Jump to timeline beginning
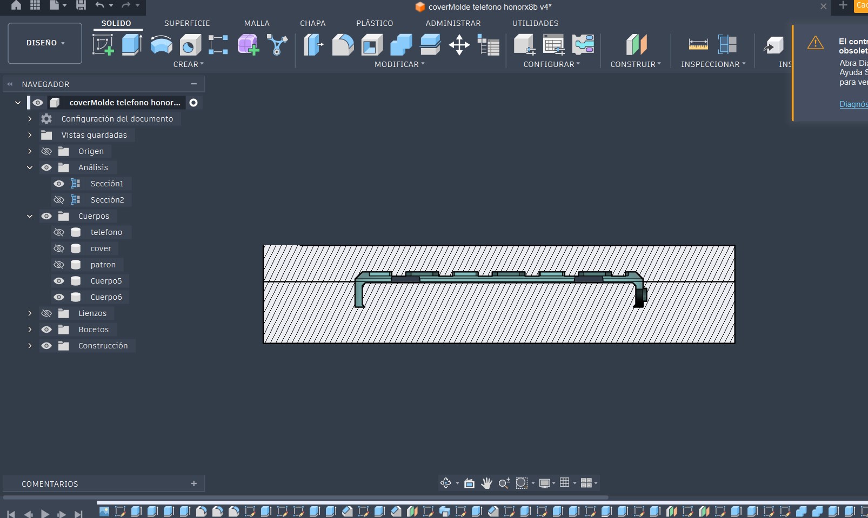Screen dimensions: 868x518 11,514
